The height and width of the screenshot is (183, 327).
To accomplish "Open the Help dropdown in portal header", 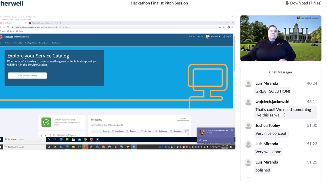I will pos(227,37).
